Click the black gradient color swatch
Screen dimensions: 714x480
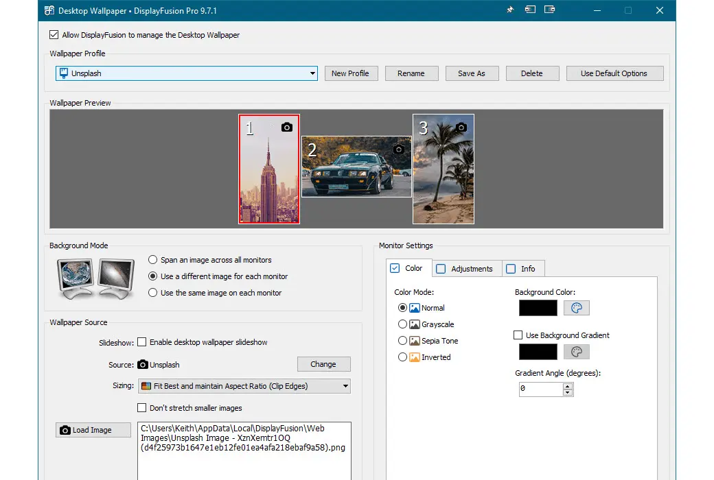(x=538, y=352)
